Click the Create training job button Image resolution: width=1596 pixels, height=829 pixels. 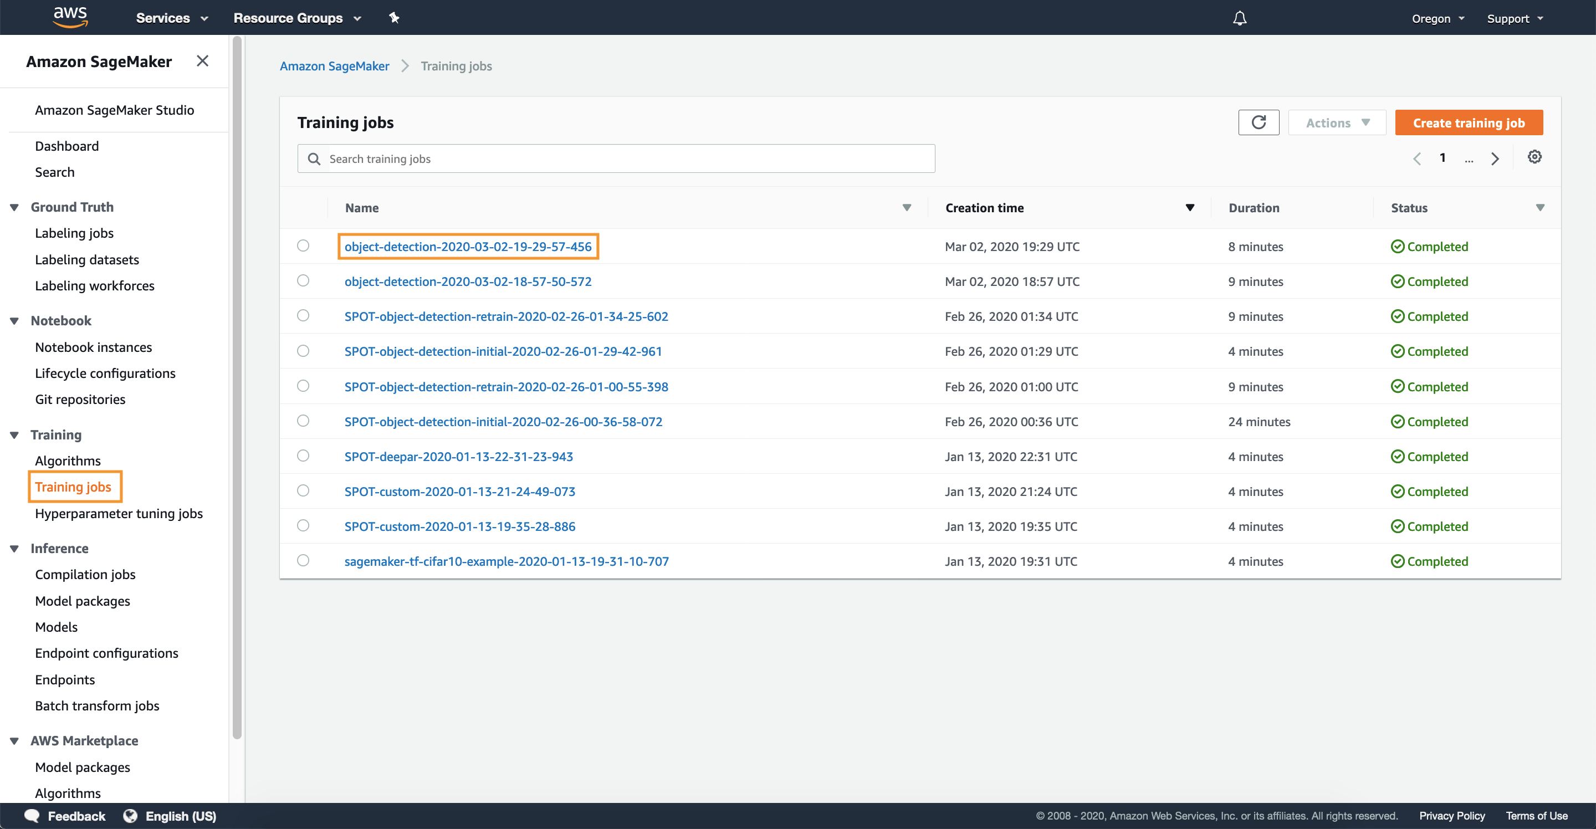tap(1469, 122)
